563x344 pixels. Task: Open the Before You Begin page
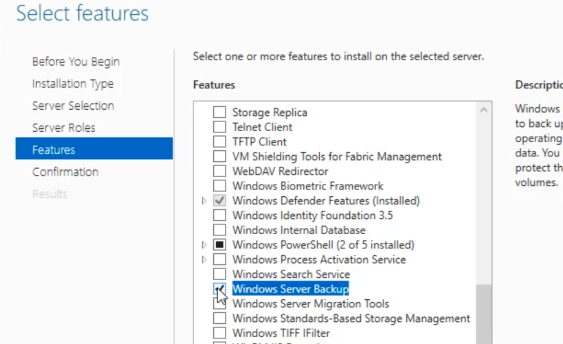pos(76,61)
